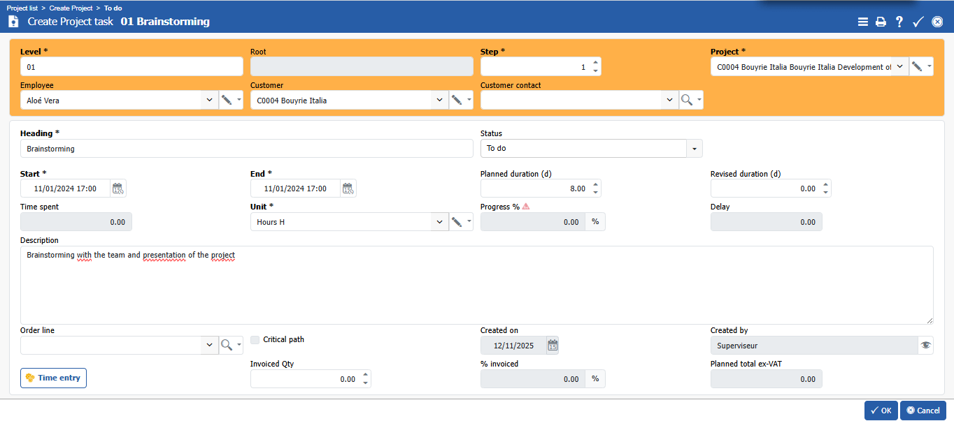Increase the Step value with up arrow
The image size is (954, 421).
pyautogui.click(x=595, y=62)
